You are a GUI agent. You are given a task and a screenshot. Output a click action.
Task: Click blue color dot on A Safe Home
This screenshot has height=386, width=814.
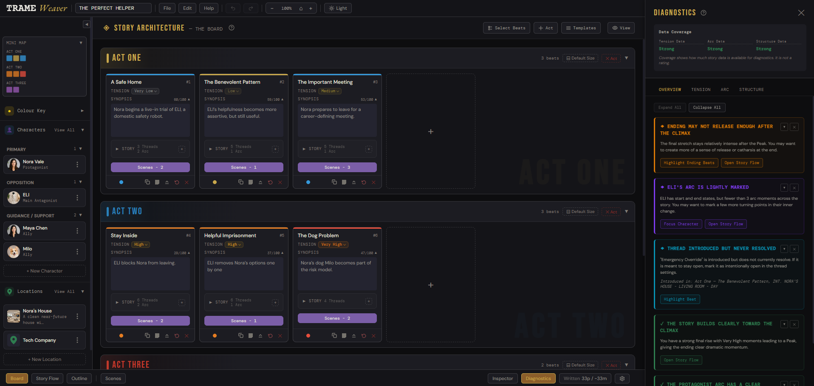tap(122, 182)
